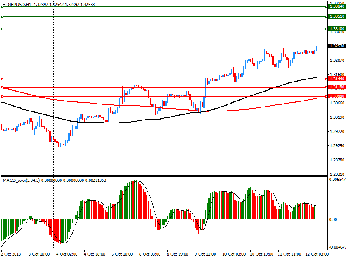Click the 2 Oct 2018 date label
Image resolution: width=346 pixels, height=259 pixels.
pyautogui.click(x=12, y=255)
